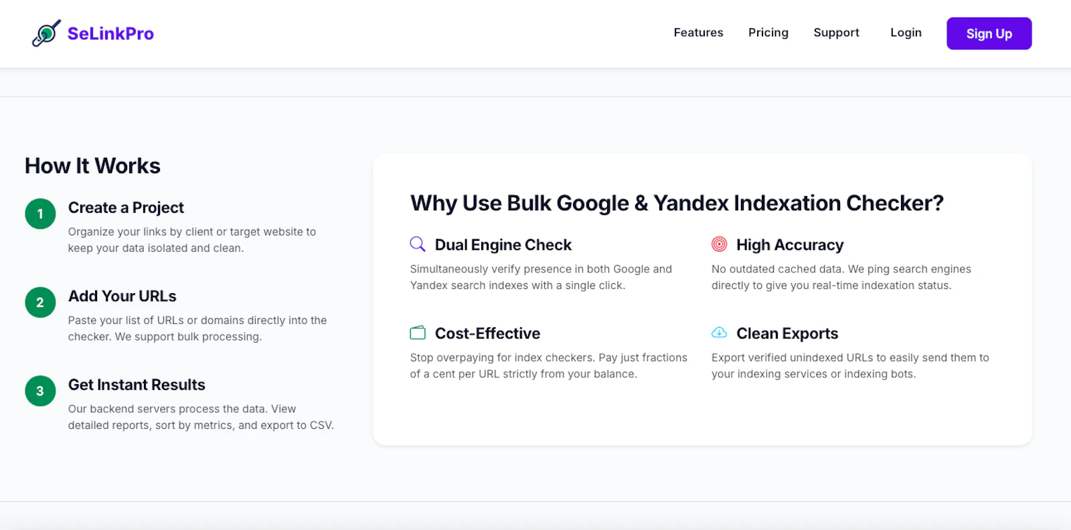1071x530 pixels.
Task: Click the magnifier icon beside Dual Engine Check
Action: (x=418, y=244)
